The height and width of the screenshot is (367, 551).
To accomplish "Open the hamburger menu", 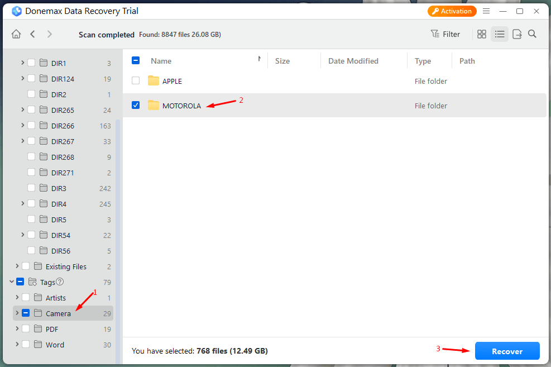I will pyautogui.click(x=486, y=11).
